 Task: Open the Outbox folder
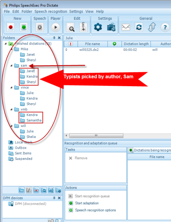tap(17, 148)
